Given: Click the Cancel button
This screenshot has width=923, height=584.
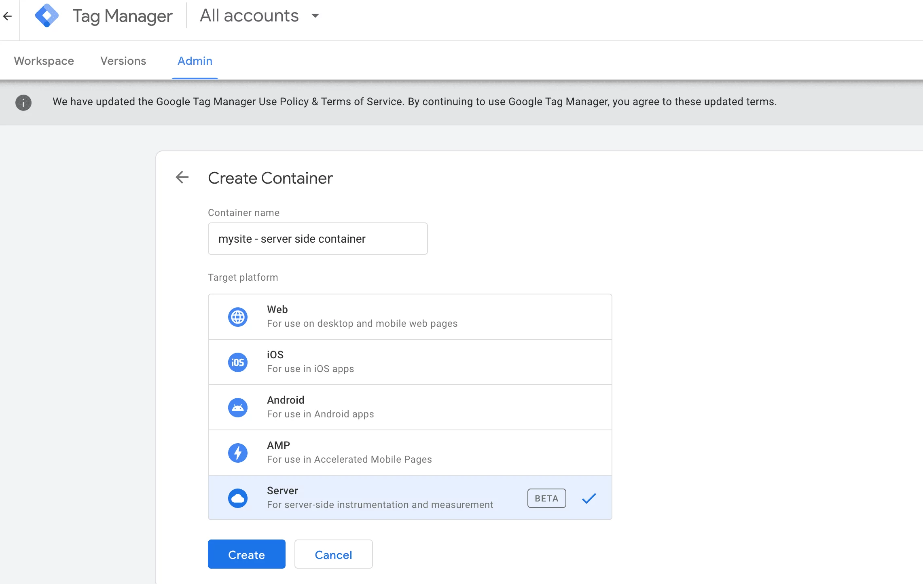Looking at the screenshot, I should tap(334, 554).
